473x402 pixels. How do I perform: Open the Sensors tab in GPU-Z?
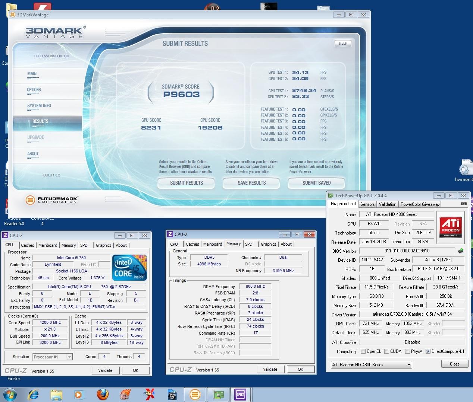(x=367, y=204)
